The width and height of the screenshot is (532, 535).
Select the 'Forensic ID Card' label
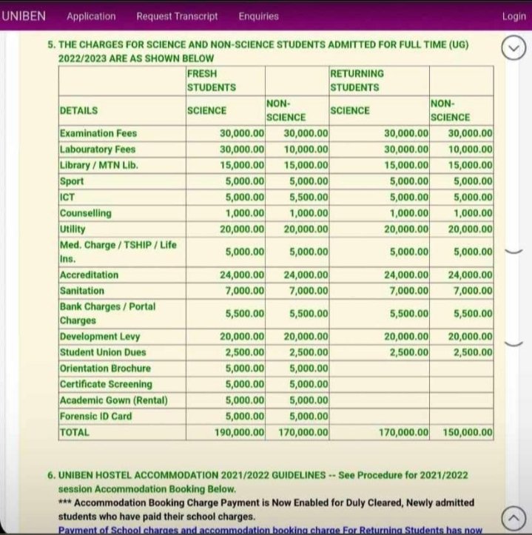click(95, 417)
